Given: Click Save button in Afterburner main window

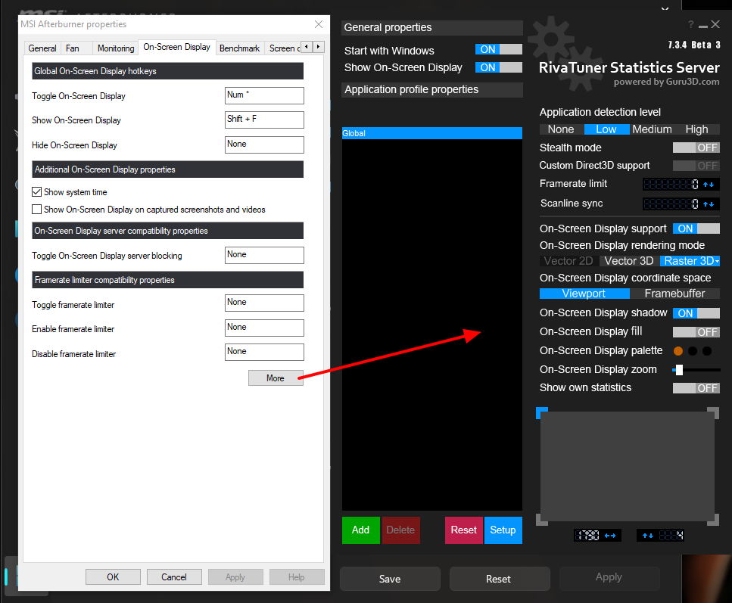Looking at the screenshot, I should click(390, 579).
